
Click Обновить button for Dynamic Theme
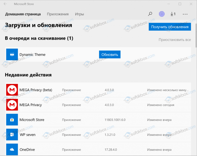point(110,54)
